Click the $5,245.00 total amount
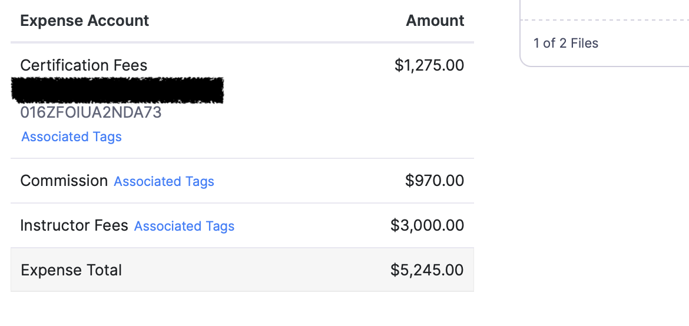This screenshot has height=326, width=689. point(427,271)
